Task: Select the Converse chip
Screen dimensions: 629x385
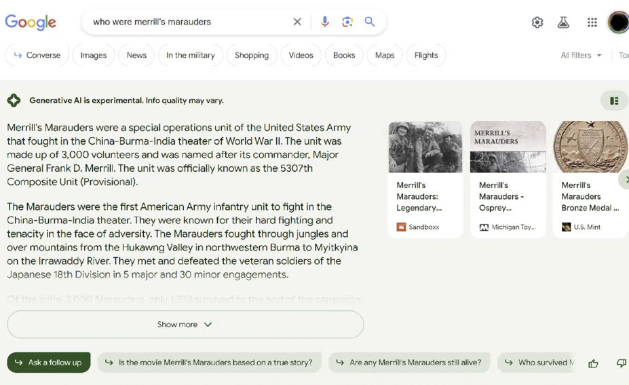Action: click(37, 56)
